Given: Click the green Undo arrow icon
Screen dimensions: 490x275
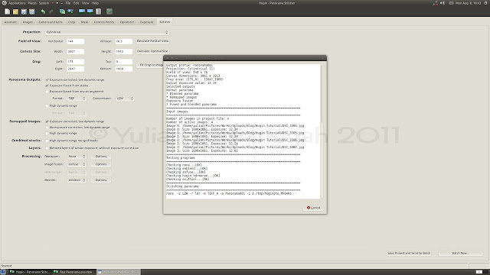Looking at the screenshot, I should tap(43, 11).
